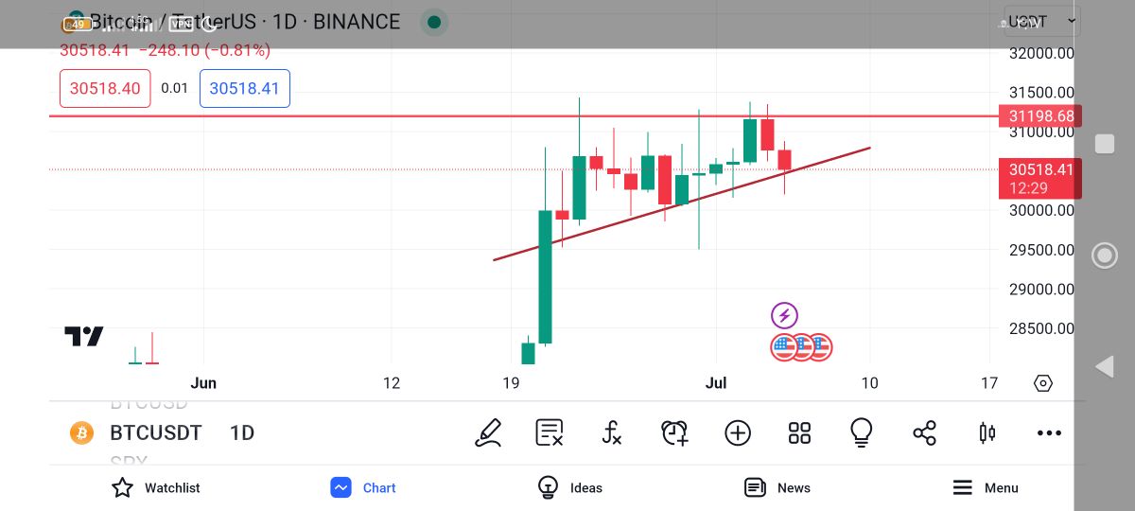Open the drawing tools pencil icon
The height and width of the screenshot is (511, 1135).
[488, 433]
